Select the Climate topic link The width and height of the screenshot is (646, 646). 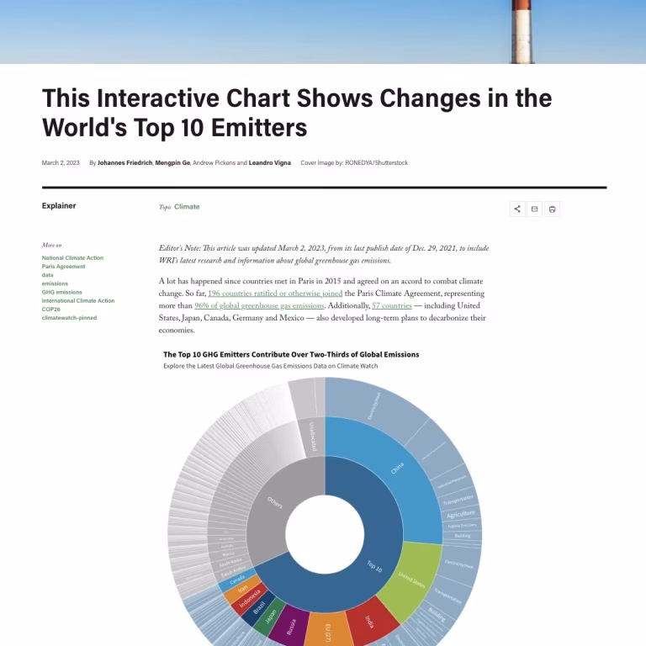(187, 206)
